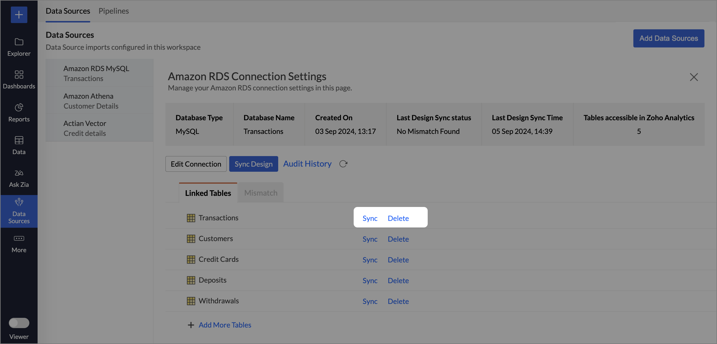Open the Reports pie chart icon

point(19,107)
